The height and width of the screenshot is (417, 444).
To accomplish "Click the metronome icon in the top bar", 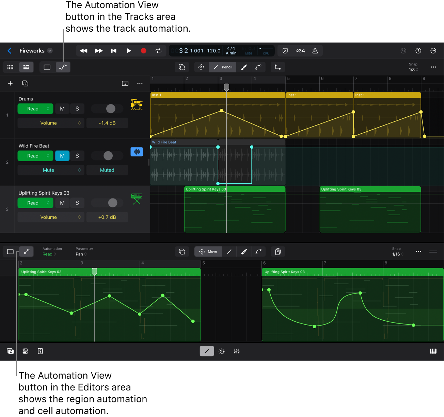I will 315,50.
